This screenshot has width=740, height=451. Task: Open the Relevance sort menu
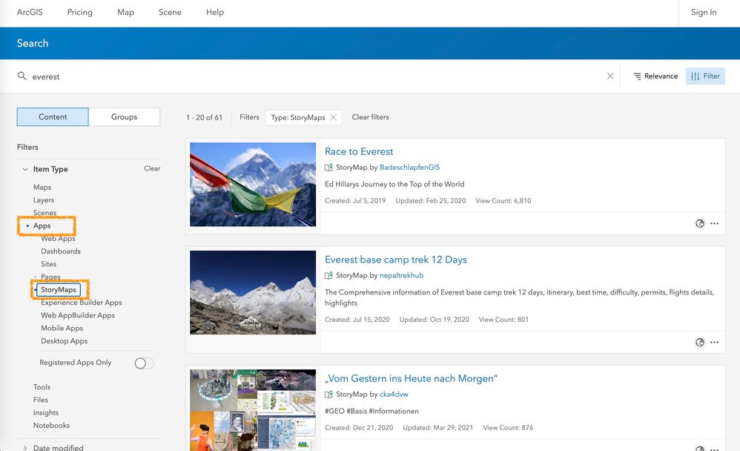tap(655, 76)
